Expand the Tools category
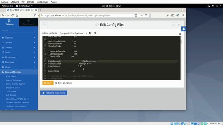 click(x=19, y=52)
